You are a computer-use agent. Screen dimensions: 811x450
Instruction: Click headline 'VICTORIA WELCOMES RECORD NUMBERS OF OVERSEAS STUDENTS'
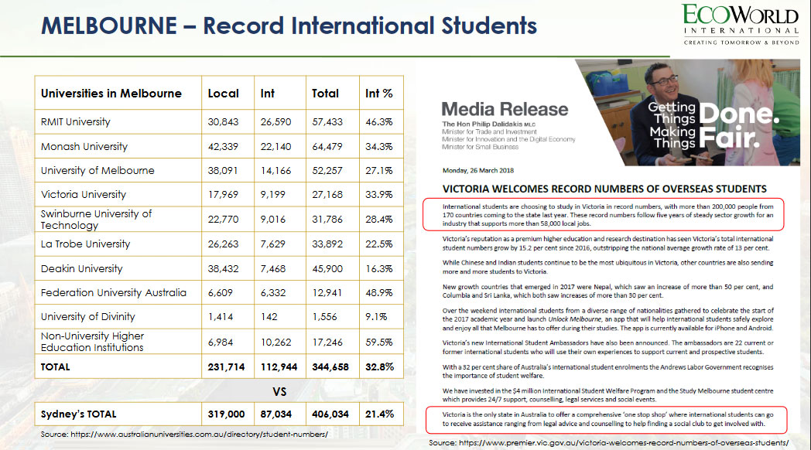pyautogui.click(x=604, y=189)
